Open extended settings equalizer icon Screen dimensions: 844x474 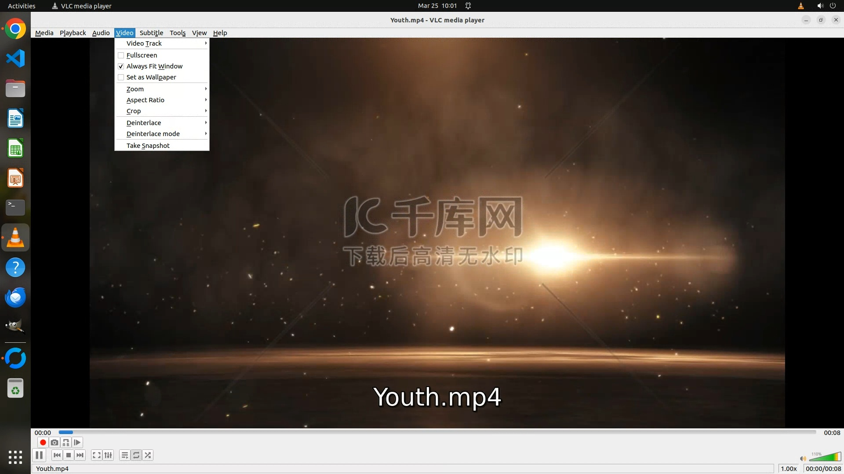click(x=108, y=455)
